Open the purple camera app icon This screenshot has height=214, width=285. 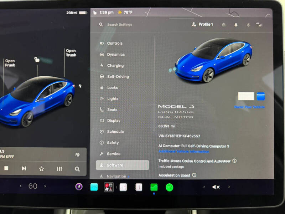(x=79, y=187)
